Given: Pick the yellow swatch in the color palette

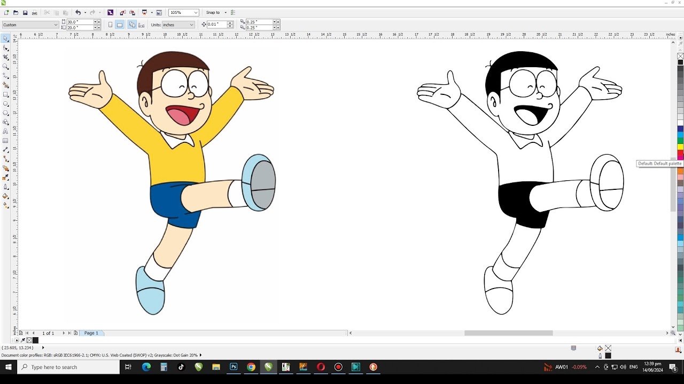Looking at the screenshot, I should 680,147.
